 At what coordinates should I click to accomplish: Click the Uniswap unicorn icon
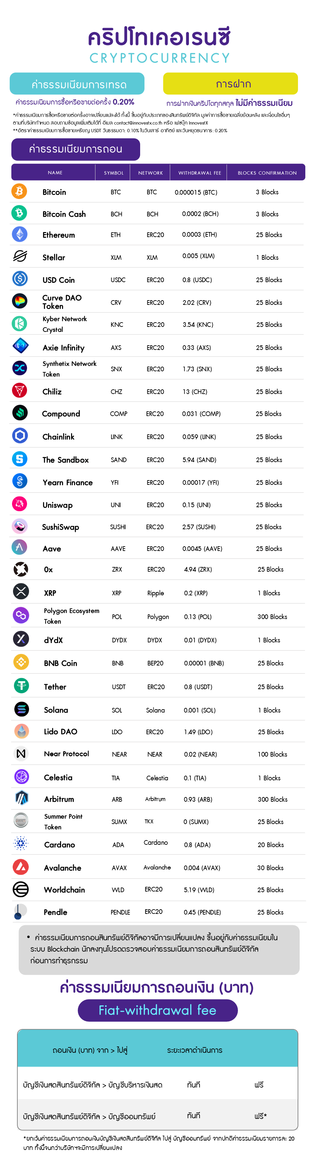(x=19, y=504)
